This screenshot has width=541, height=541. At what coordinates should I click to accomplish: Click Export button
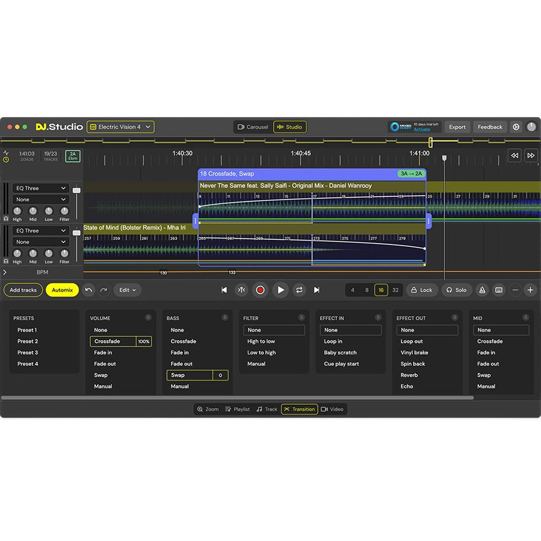(457, 127)
